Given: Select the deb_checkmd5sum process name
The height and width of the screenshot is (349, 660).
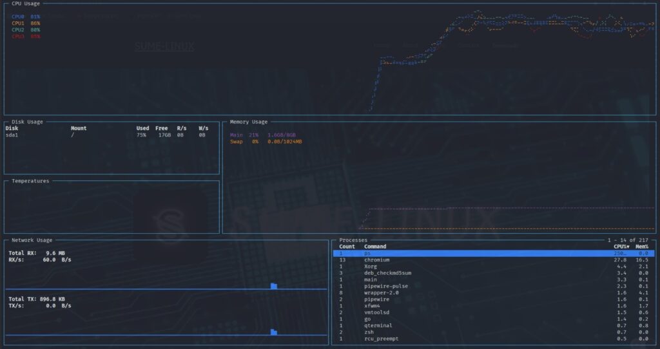Looking at the screenshot, I should [387, 273].
